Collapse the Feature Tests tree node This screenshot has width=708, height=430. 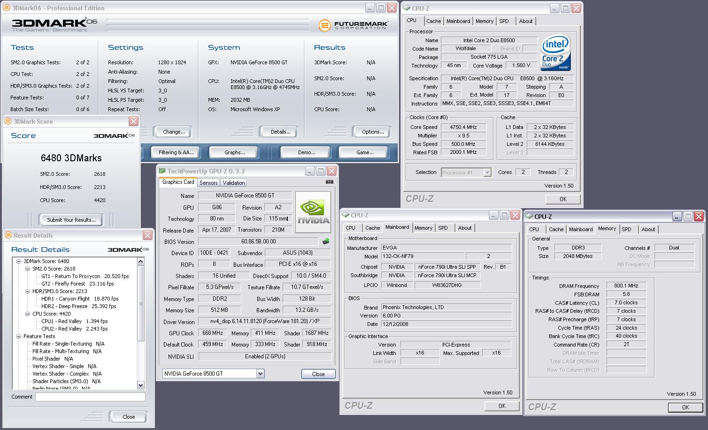[18, 336]
